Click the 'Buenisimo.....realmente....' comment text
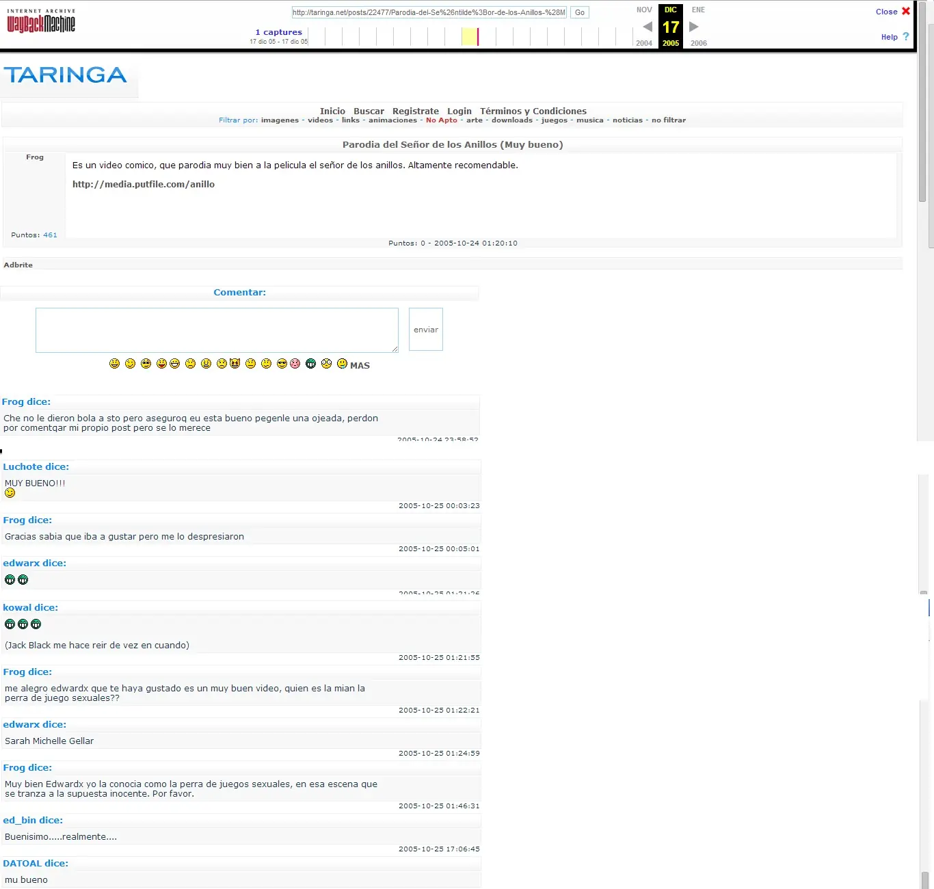 click(61, 836)
